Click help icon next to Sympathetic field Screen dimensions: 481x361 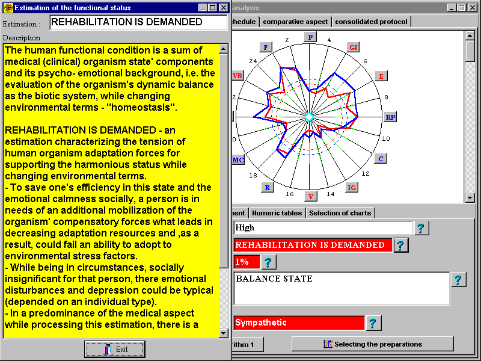click(x=373, y=323)
